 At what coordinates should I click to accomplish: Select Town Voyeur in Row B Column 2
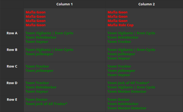[119, 58]
